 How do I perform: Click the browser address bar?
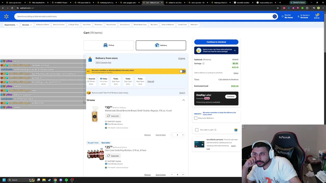145,8
